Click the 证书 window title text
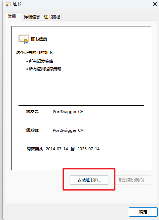Image resolution: width=159 pixels, height=220 pixels. (x=17, y=4)
